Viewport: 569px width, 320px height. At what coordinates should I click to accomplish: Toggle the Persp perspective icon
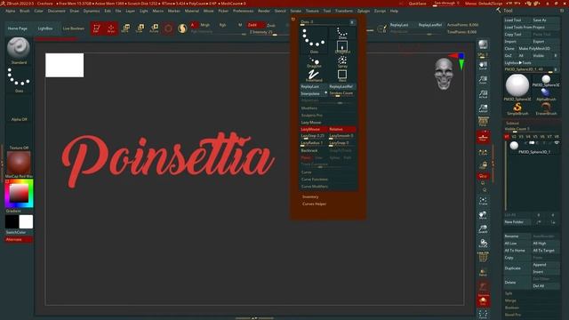(x=483, y=122)
